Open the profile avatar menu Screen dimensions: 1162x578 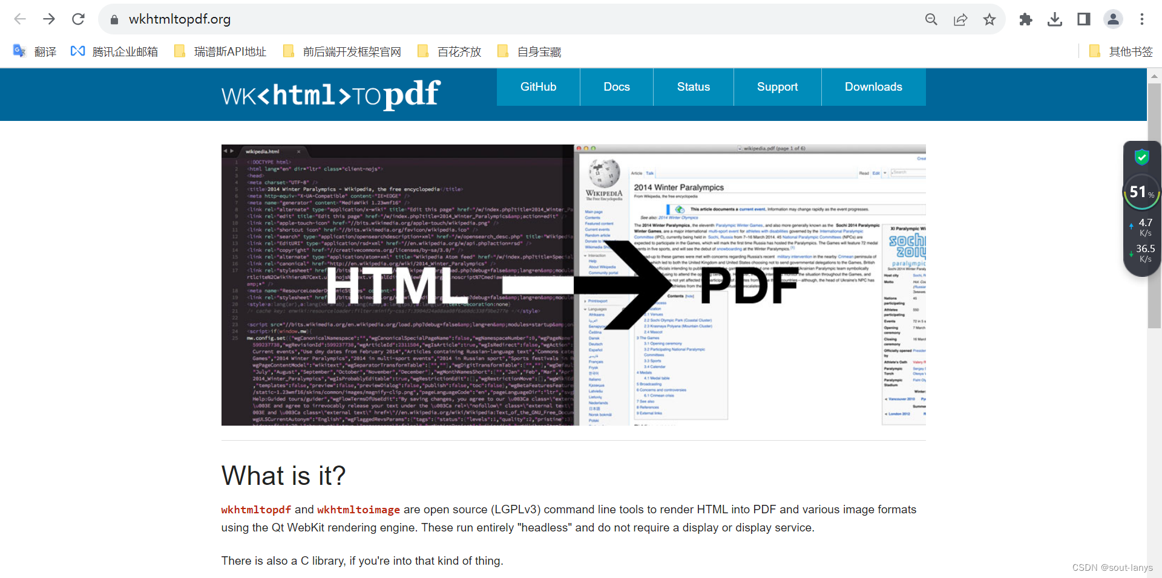click(x=1113, y=19)
